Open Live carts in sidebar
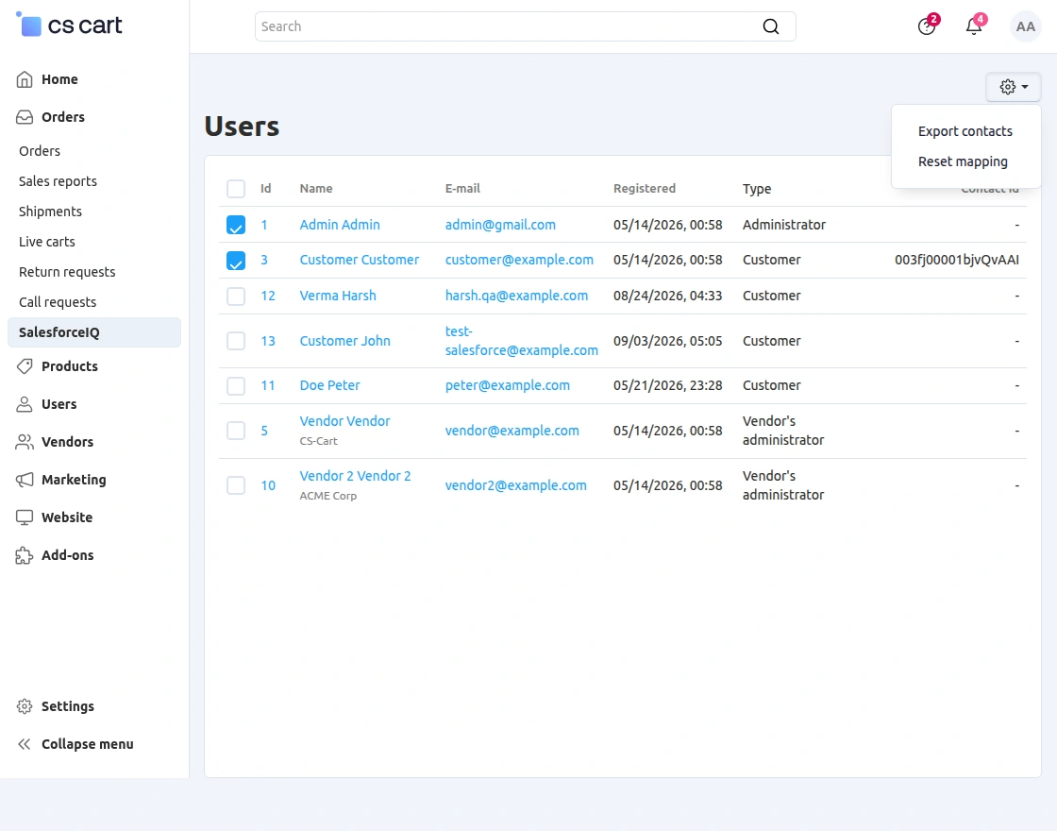 pos(47,242)
